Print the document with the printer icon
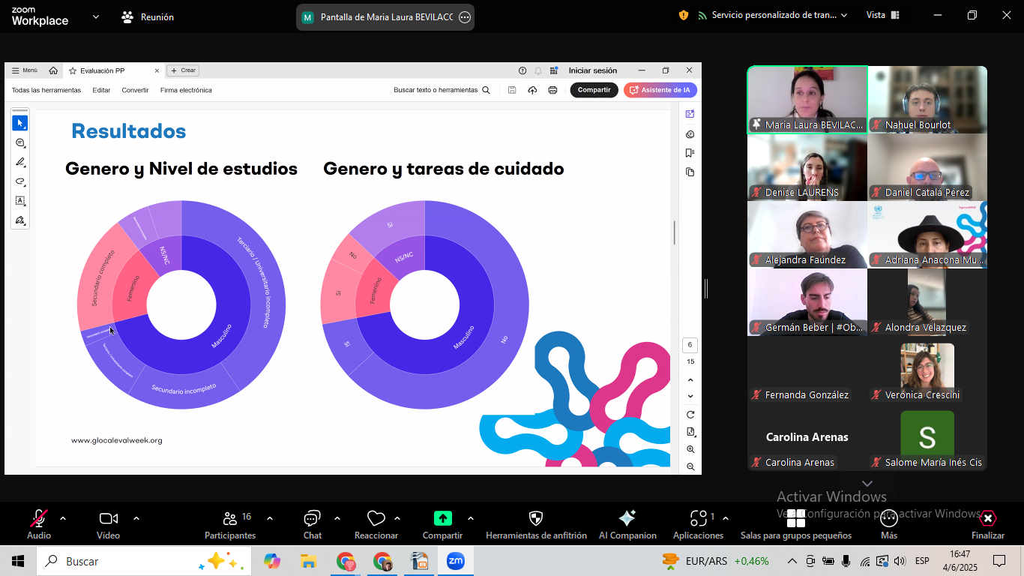This screenshot has width=1024, height=576. click(552, 90)
